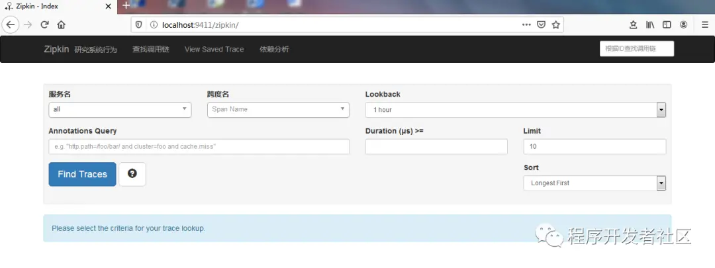Close the Zipkin - Index tab
Image resolution: width=715 pixels, height=268 pixels.
click(108, 7)
